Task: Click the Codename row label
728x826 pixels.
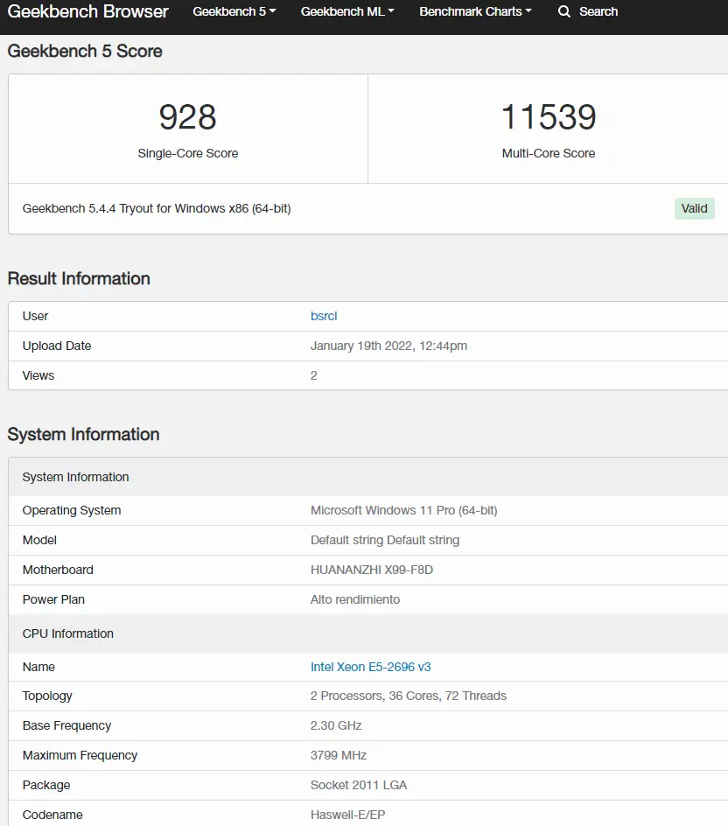Action: point(52,815)
